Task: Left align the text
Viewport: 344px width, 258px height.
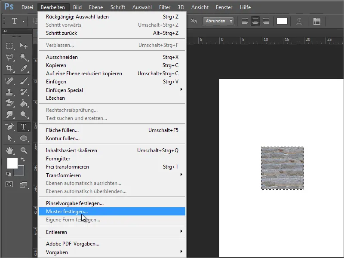Action: point(245,21)
